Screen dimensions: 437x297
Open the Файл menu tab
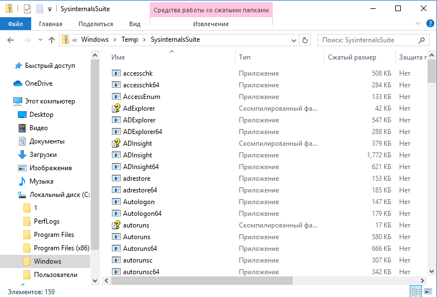point(16,24)
